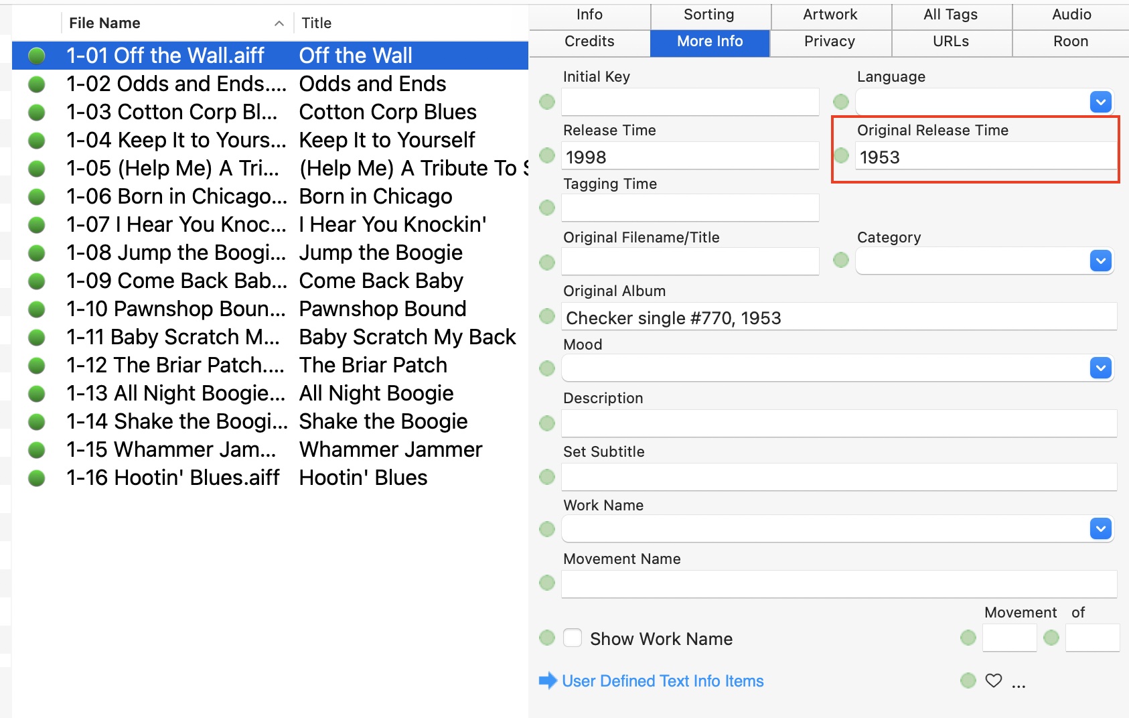The height and width of the screenshot is (718, 1129).
Task: Click the green dot beside 1-16 Hootin' Blues
Action: (x=37, y=478)
